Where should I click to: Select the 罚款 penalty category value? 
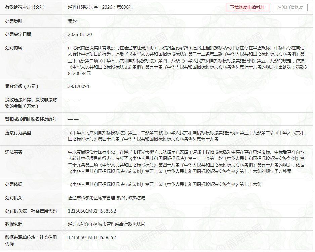(x=72, y=21)
